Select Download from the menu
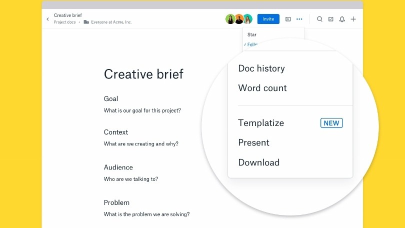Viewport: 405px width, 228px height. click(258, 162)
